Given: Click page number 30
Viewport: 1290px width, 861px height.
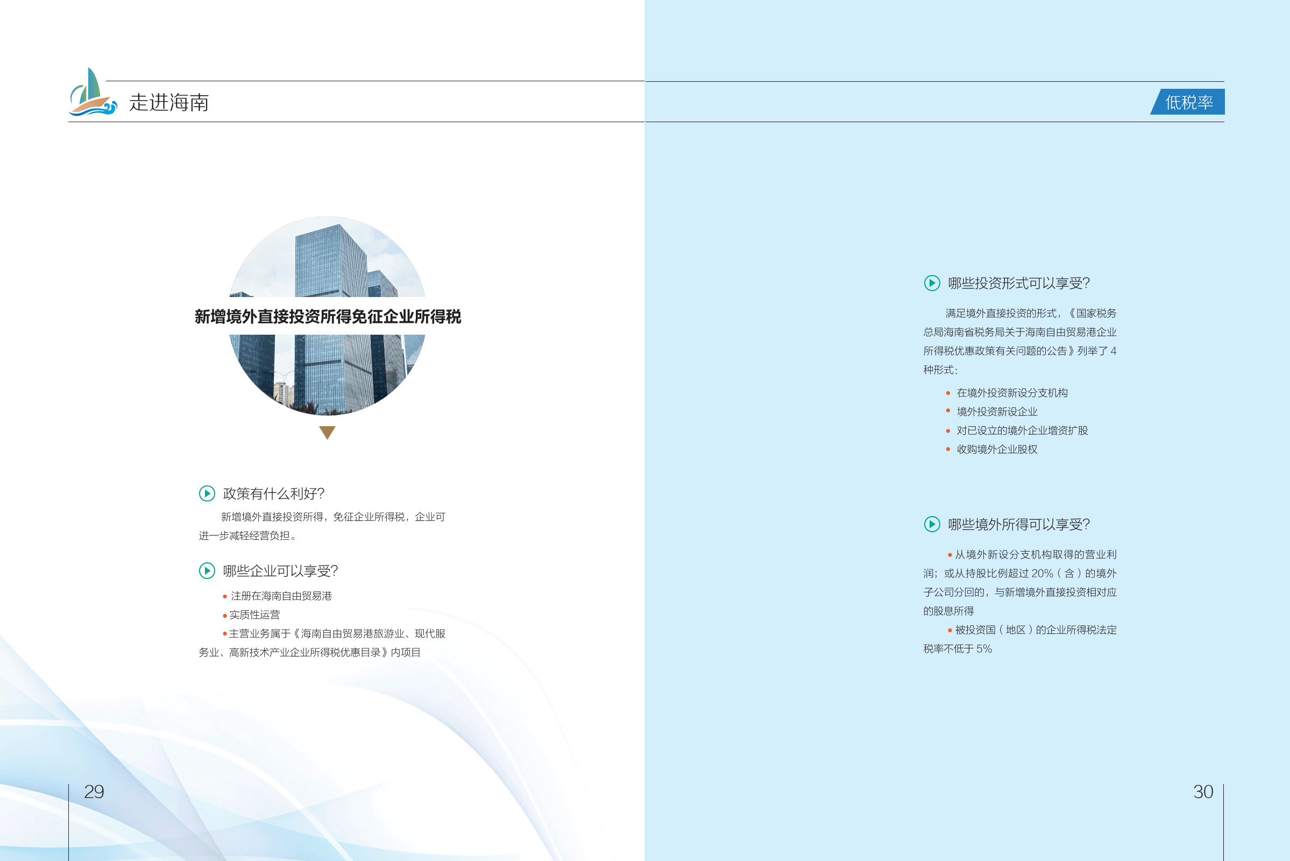Looking at the screenshot, I should 1203,792.
